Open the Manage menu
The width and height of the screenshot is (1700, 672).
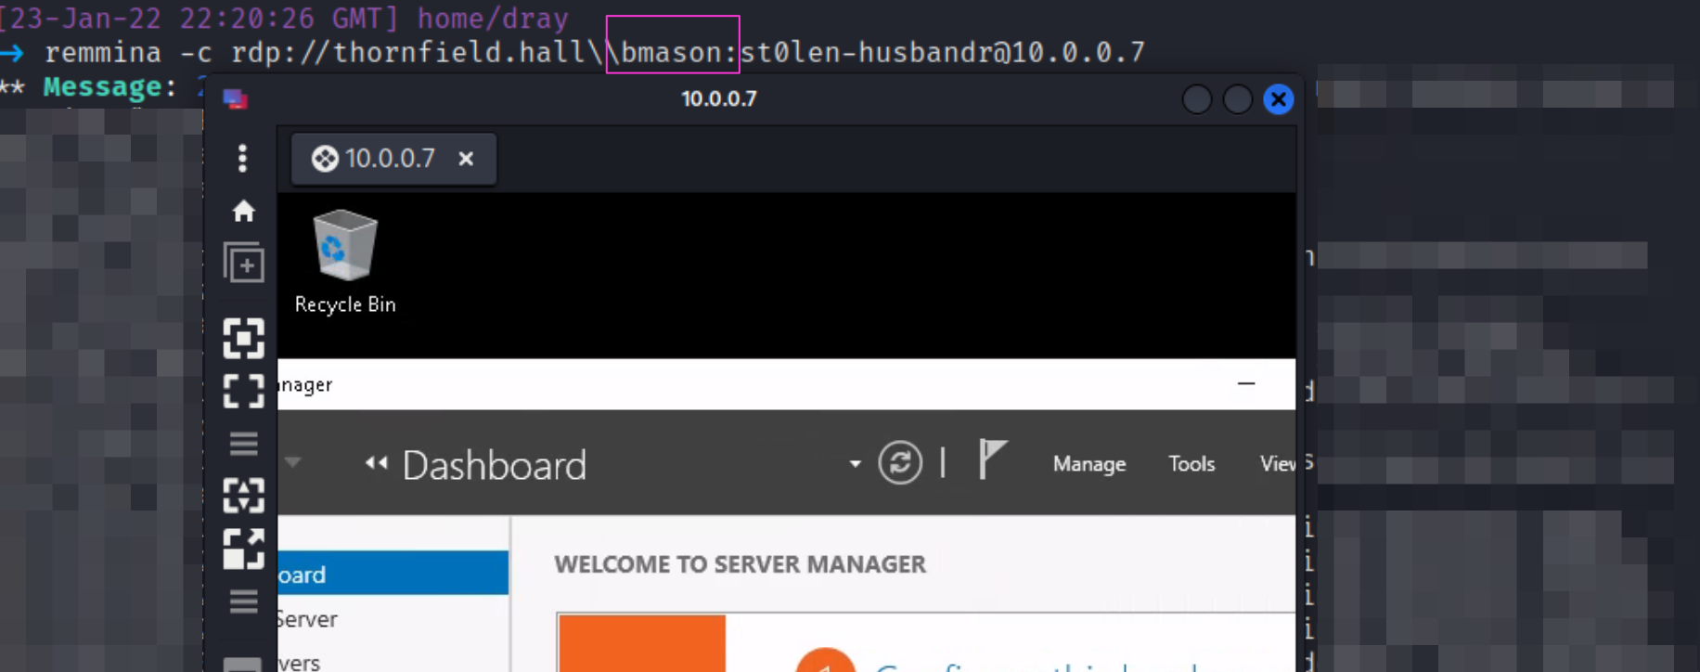point(1089,463)
